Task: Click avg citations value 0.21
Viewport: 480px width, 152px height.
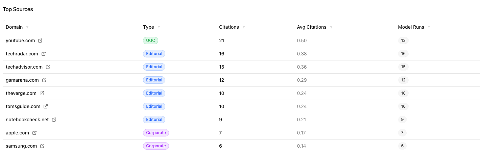Action: (x=302, y=120)
